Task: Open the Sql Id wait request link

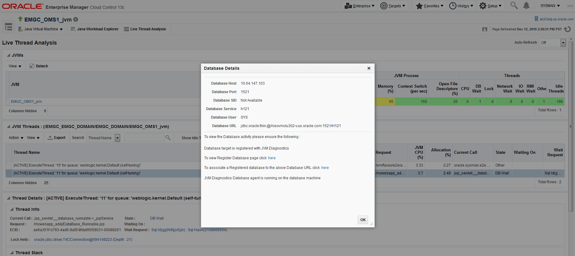Action: click(x=189, y=230)
